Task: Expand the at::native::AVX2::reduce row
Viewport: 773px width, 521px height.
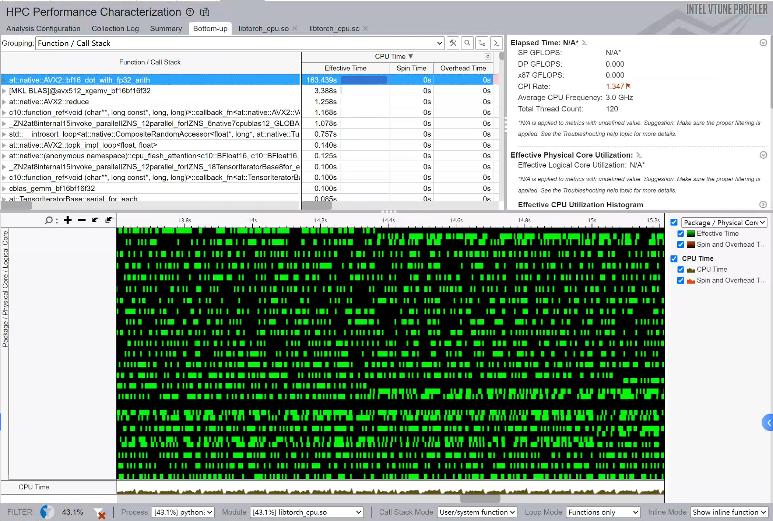Action: tap(4, 102)
